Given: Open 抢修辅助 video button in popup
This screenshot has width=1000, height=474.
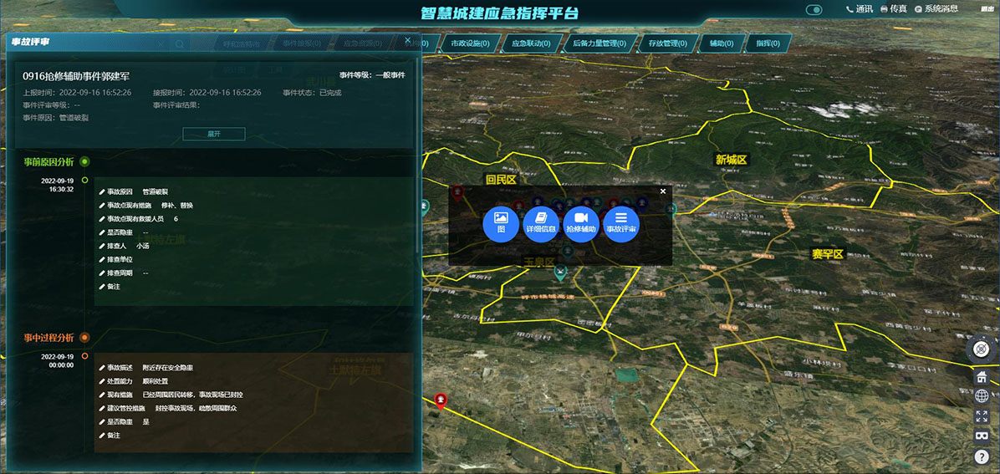Looking at the screenshot, I should (581, 225).
